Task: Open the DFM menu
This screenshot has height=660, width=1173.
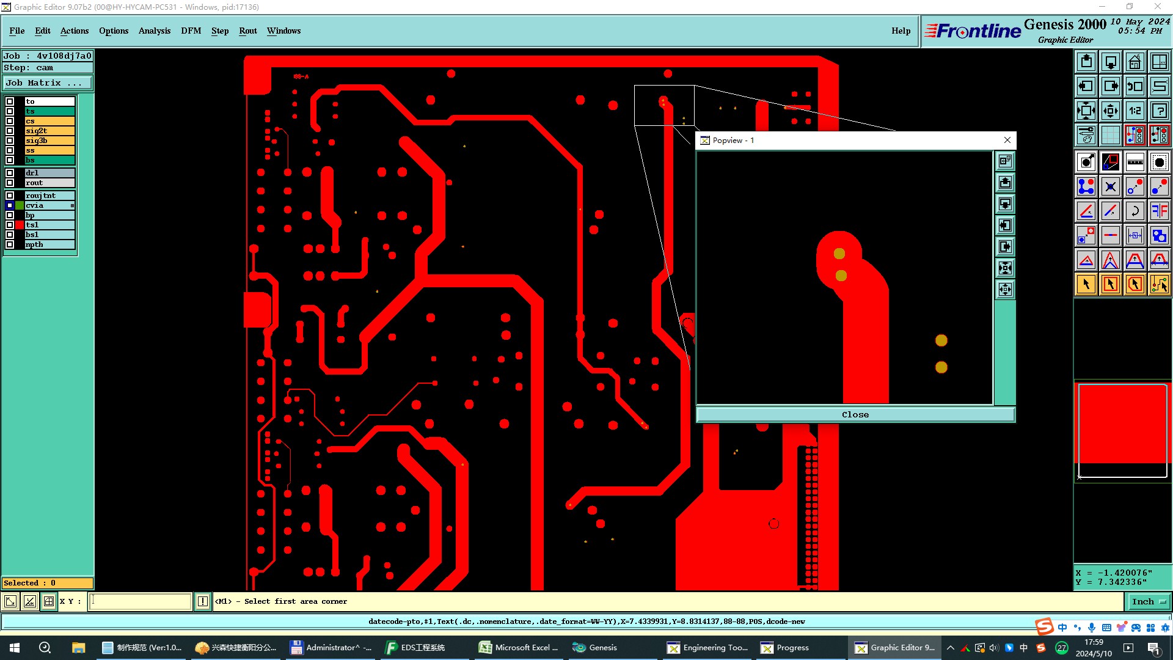Action: 191,31
